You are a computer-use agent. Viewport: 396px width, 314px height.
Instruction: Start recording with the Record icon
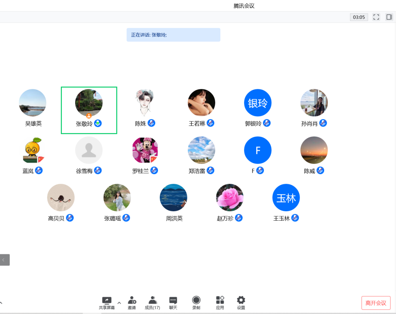[x=196, y=301]
